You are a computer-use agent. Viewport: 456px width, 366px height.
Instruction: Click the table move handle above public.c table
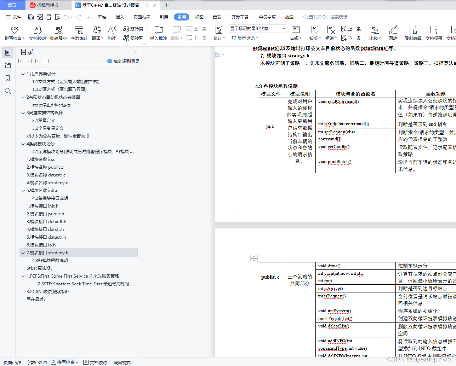click(x=254, y=258)
